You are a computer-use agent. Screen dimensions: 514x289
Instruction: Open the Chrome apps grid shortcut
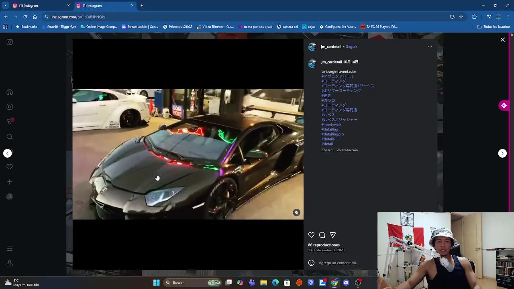(5, 27)
